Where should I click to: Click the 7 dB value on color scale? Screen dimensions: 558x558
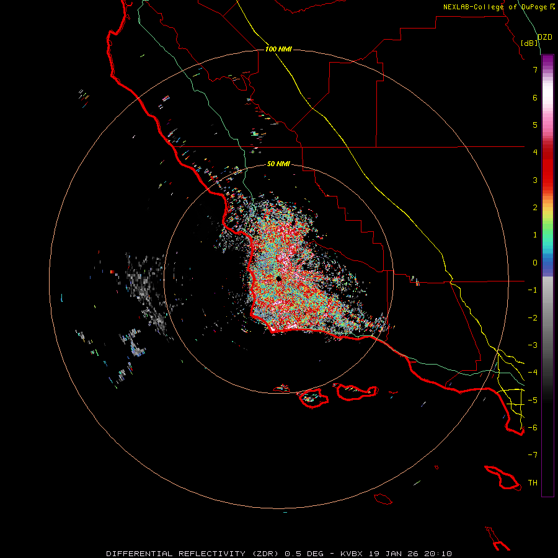point(535,69)
